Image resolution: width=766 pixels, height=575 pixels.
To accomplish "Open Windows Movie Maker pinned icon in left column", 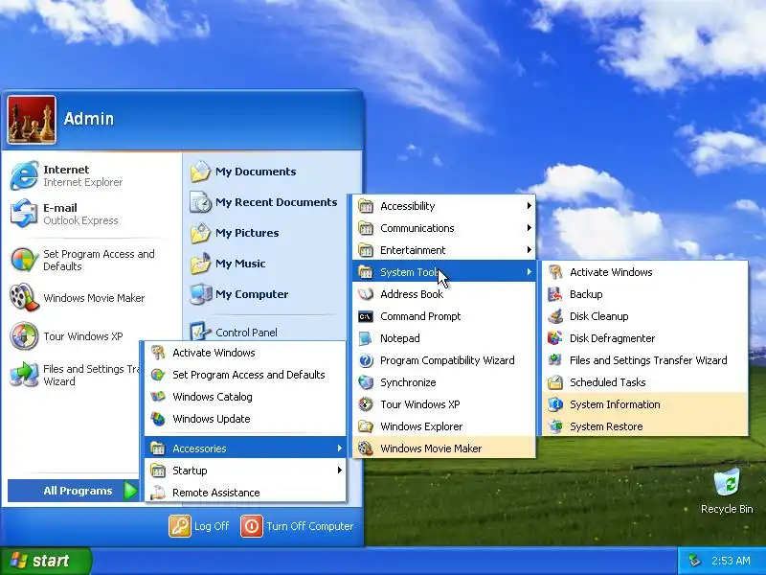I will point(24,297).
